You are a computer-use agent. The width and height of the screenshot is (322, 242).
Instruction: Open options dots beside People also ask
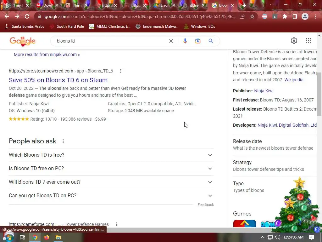click(x=63, y=141)
